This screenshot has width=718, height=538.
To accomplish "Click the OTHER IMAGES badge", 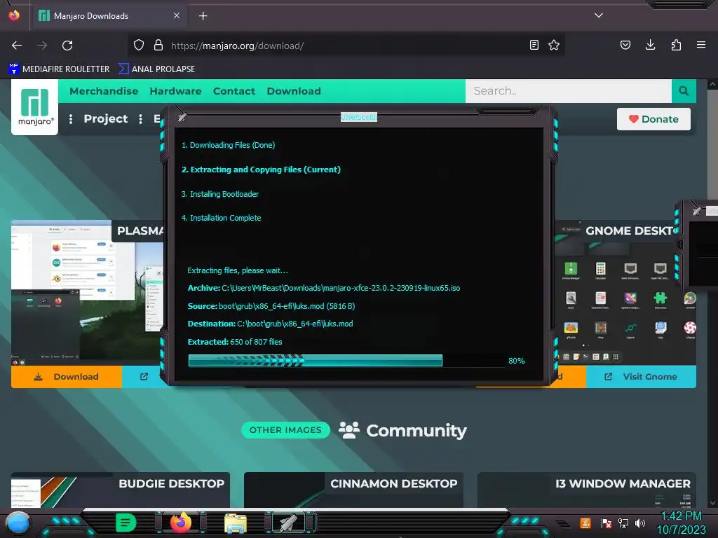I will (x=285, y=430).
